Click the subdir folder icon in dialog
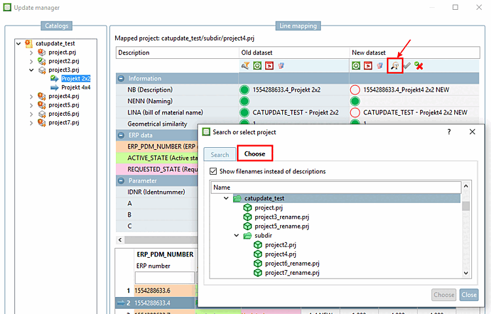The image size is (491, 314). point(247,235)
